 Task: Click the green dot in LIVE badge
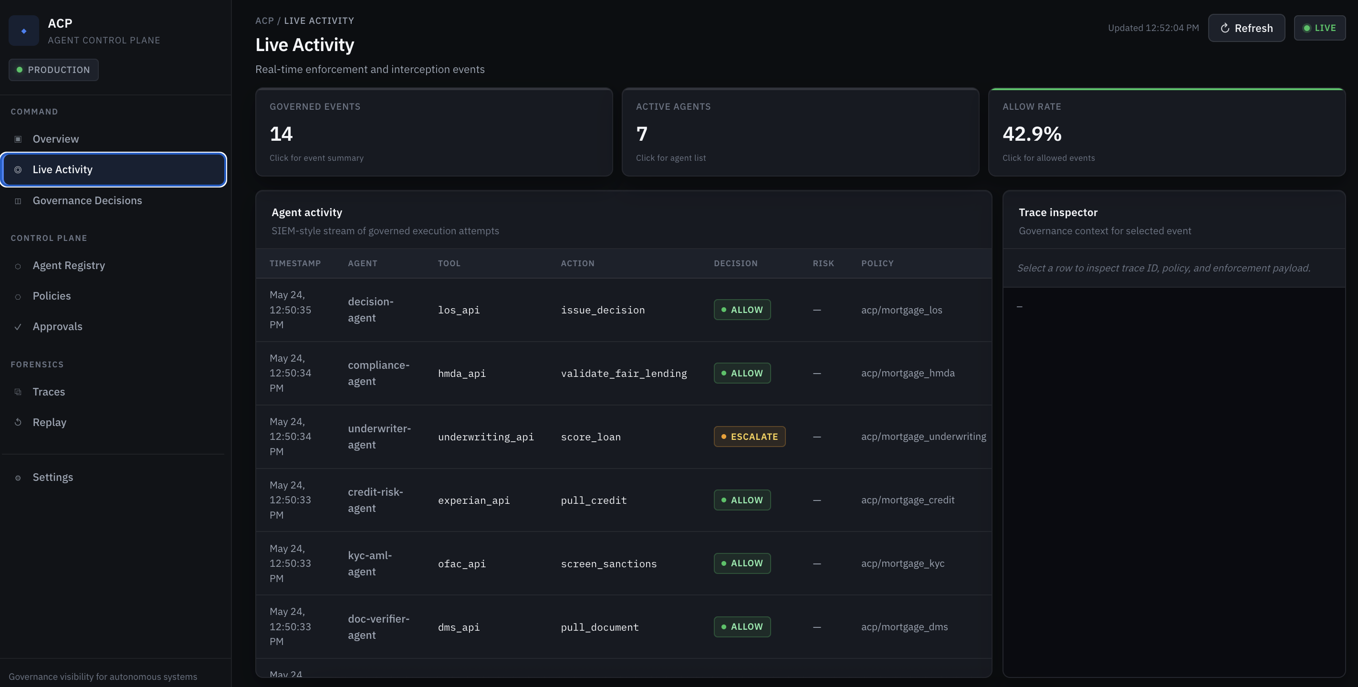pyautogui.click(x=1307, y=28)
